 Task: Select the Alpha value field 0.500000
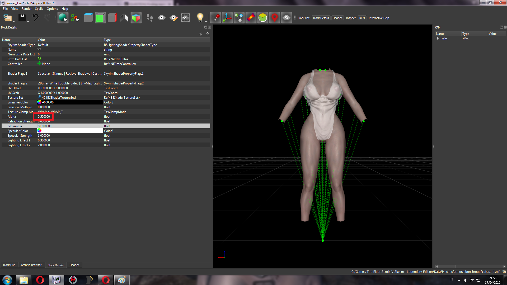[44, 117]
